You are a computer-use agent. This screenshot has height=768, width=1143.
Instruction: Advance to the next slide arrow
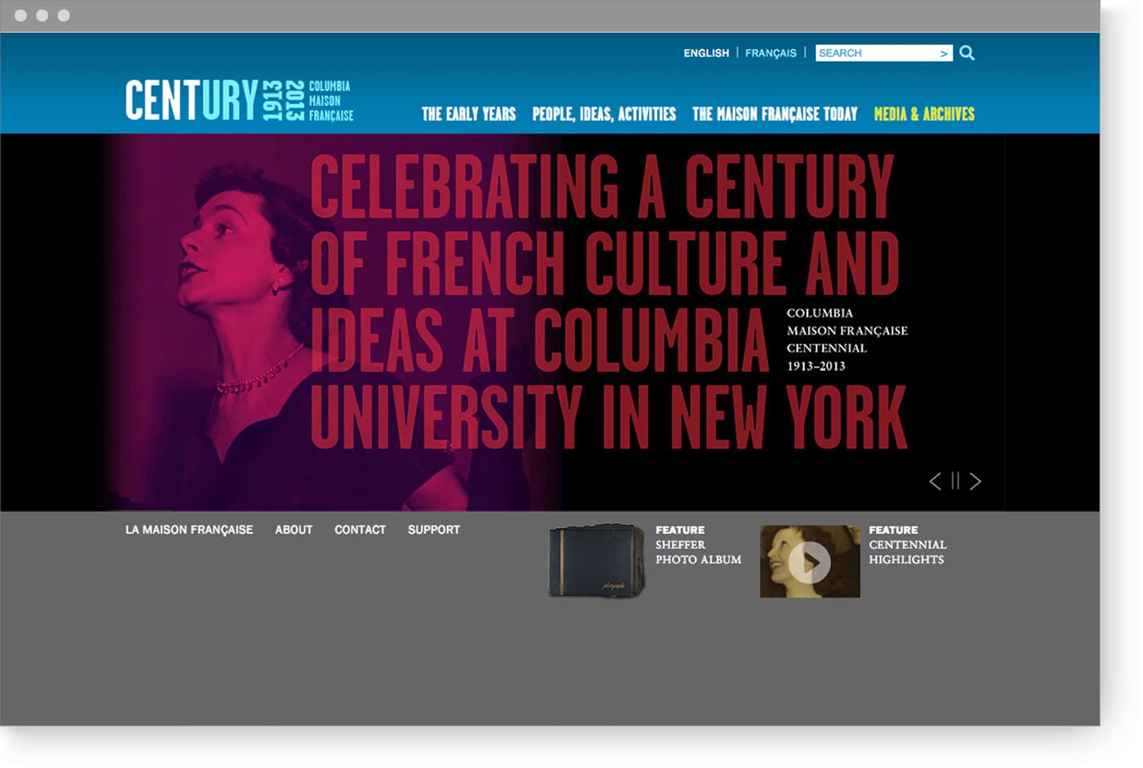point(976,481)
